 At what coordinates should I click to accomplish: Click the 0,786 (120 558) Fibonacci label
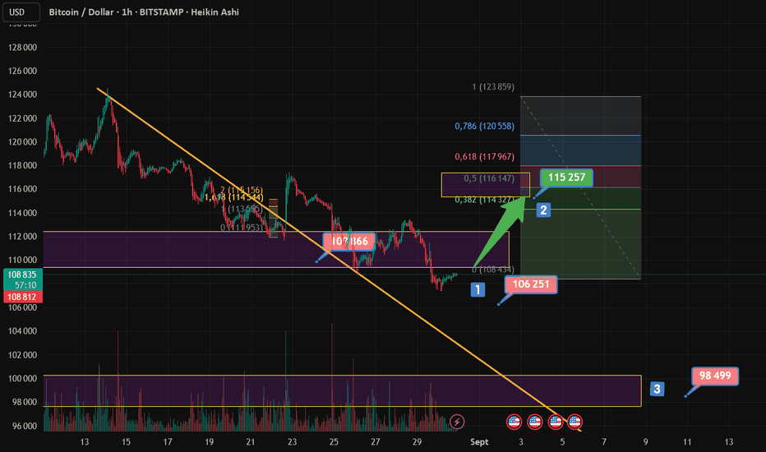(x=484, y=126)
